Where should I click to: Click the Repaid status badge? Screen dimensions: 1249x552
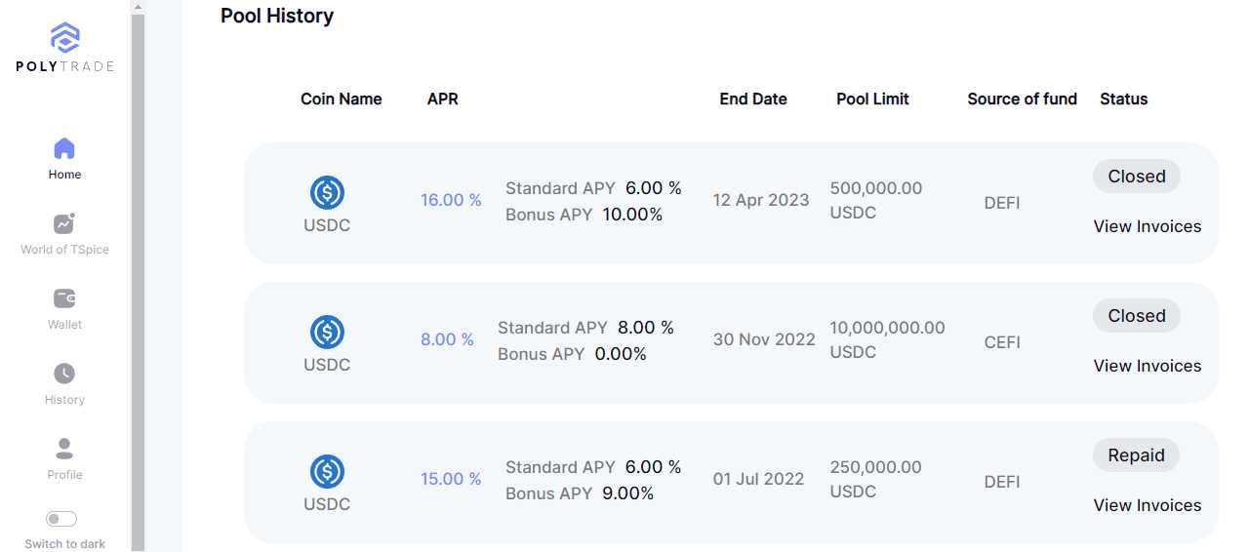(x=1136, y=455)
